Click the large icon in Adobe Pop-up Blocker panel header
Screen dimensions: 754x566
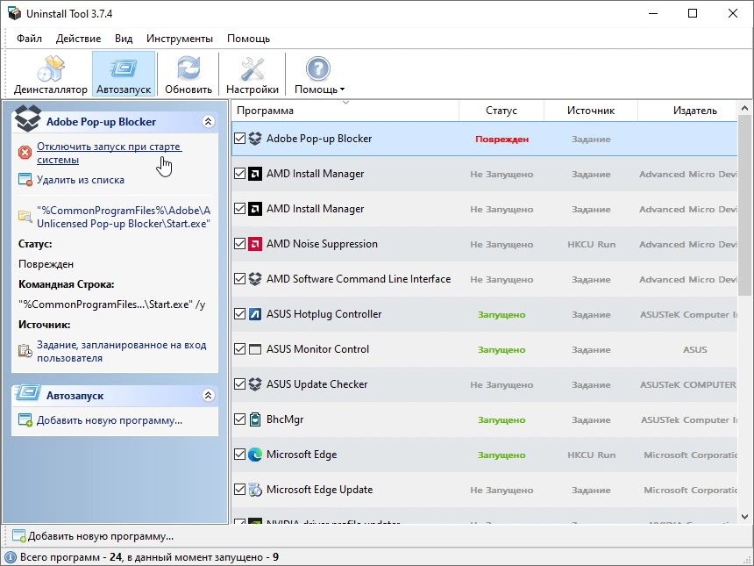(x=27, y=118)
